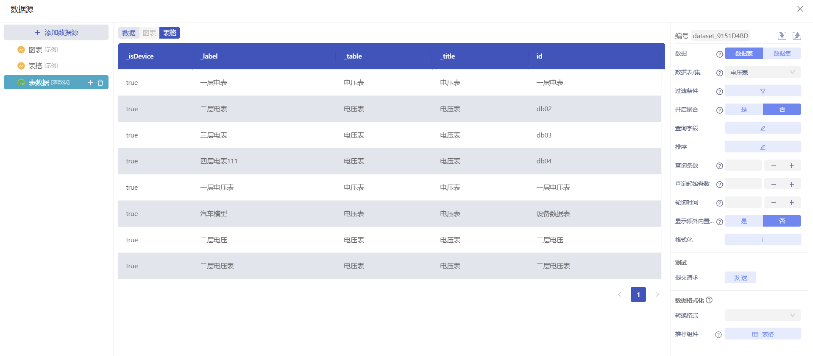Open the 电压表 table dropdown
Screen dimensions: 813x356
[x=763, y=72]
